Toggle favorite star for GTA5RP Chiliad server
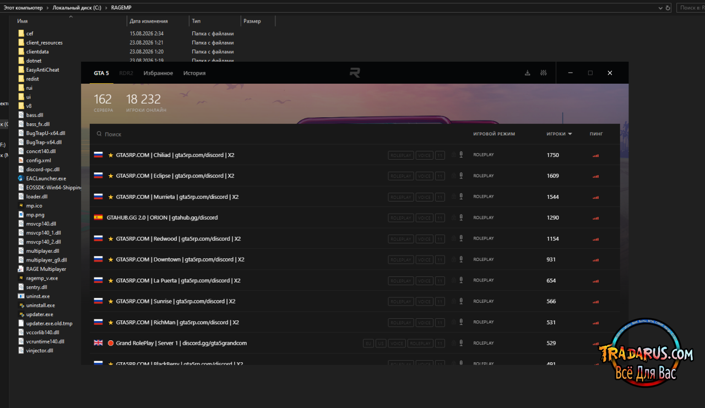 tap(111, 155)
